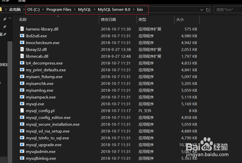
Task: Click the ibd2sdi.exe application icon
Action: [x=22, y=36]
